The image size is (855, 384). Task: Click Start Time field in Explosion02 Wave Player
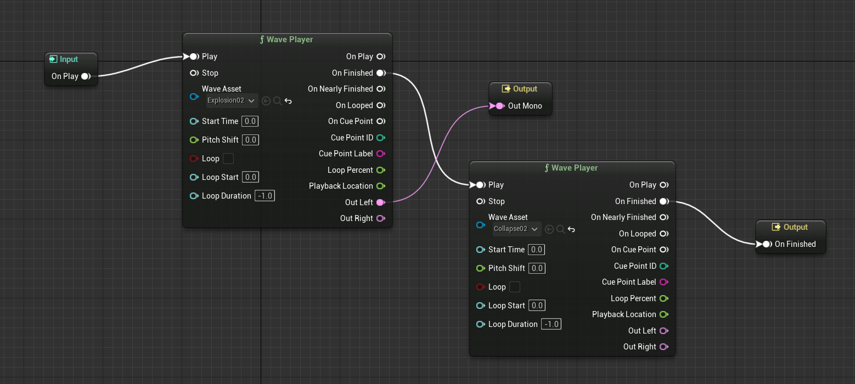point(250,121)
